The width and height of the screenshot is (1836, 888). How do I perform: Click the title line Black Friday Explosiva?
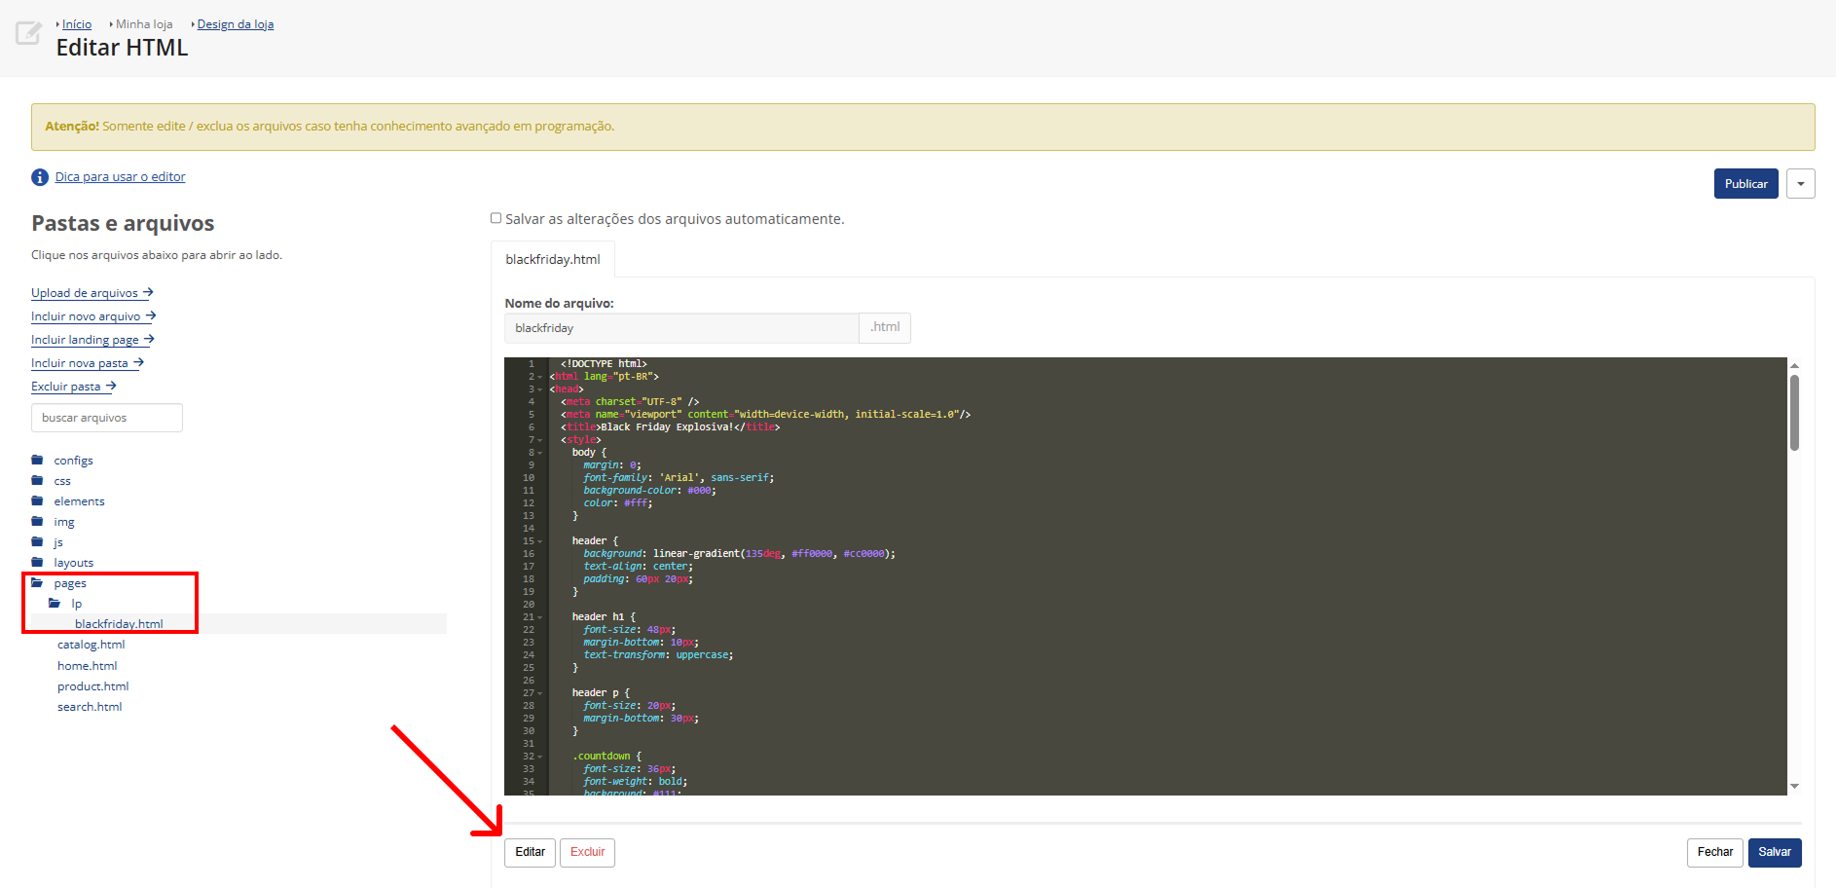pos(670,427)
